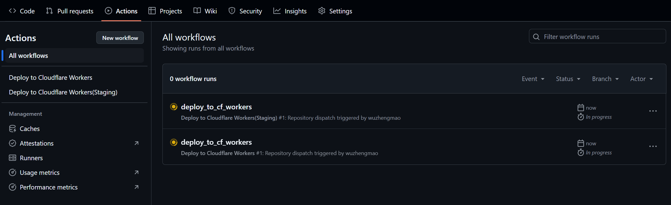The width and height of the screenshot is (671, 205).
Task: Open the Projects tab
Action: pyautogui.click(x=165, y=11)
